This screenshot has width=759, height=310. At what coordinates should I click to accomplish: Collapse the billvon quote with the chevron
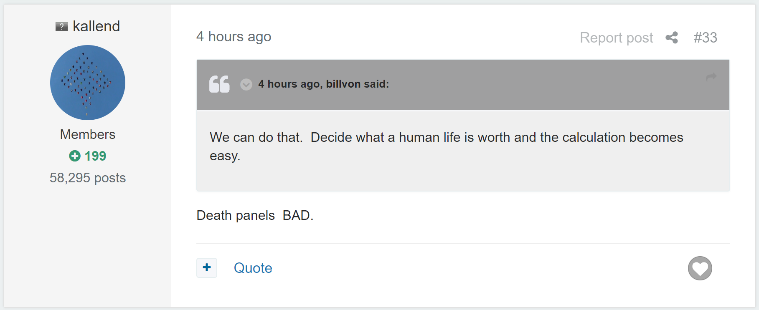click(x=246, y=84)
